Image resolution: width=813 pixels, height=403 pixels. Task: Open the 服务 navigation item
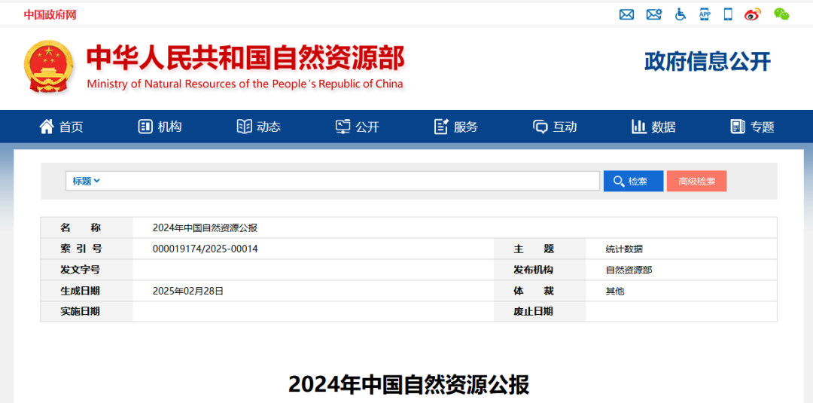pos(466,127)
